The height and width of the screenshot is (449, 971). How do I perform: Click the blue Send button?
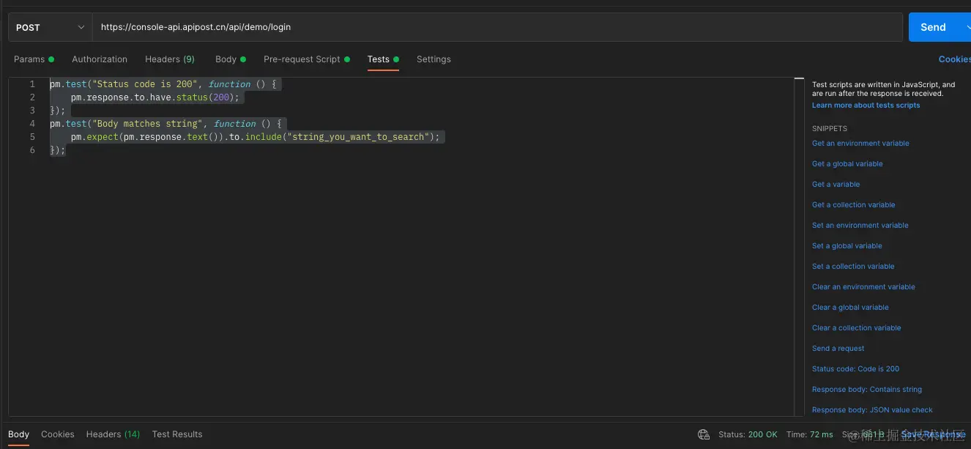point(933,27)
